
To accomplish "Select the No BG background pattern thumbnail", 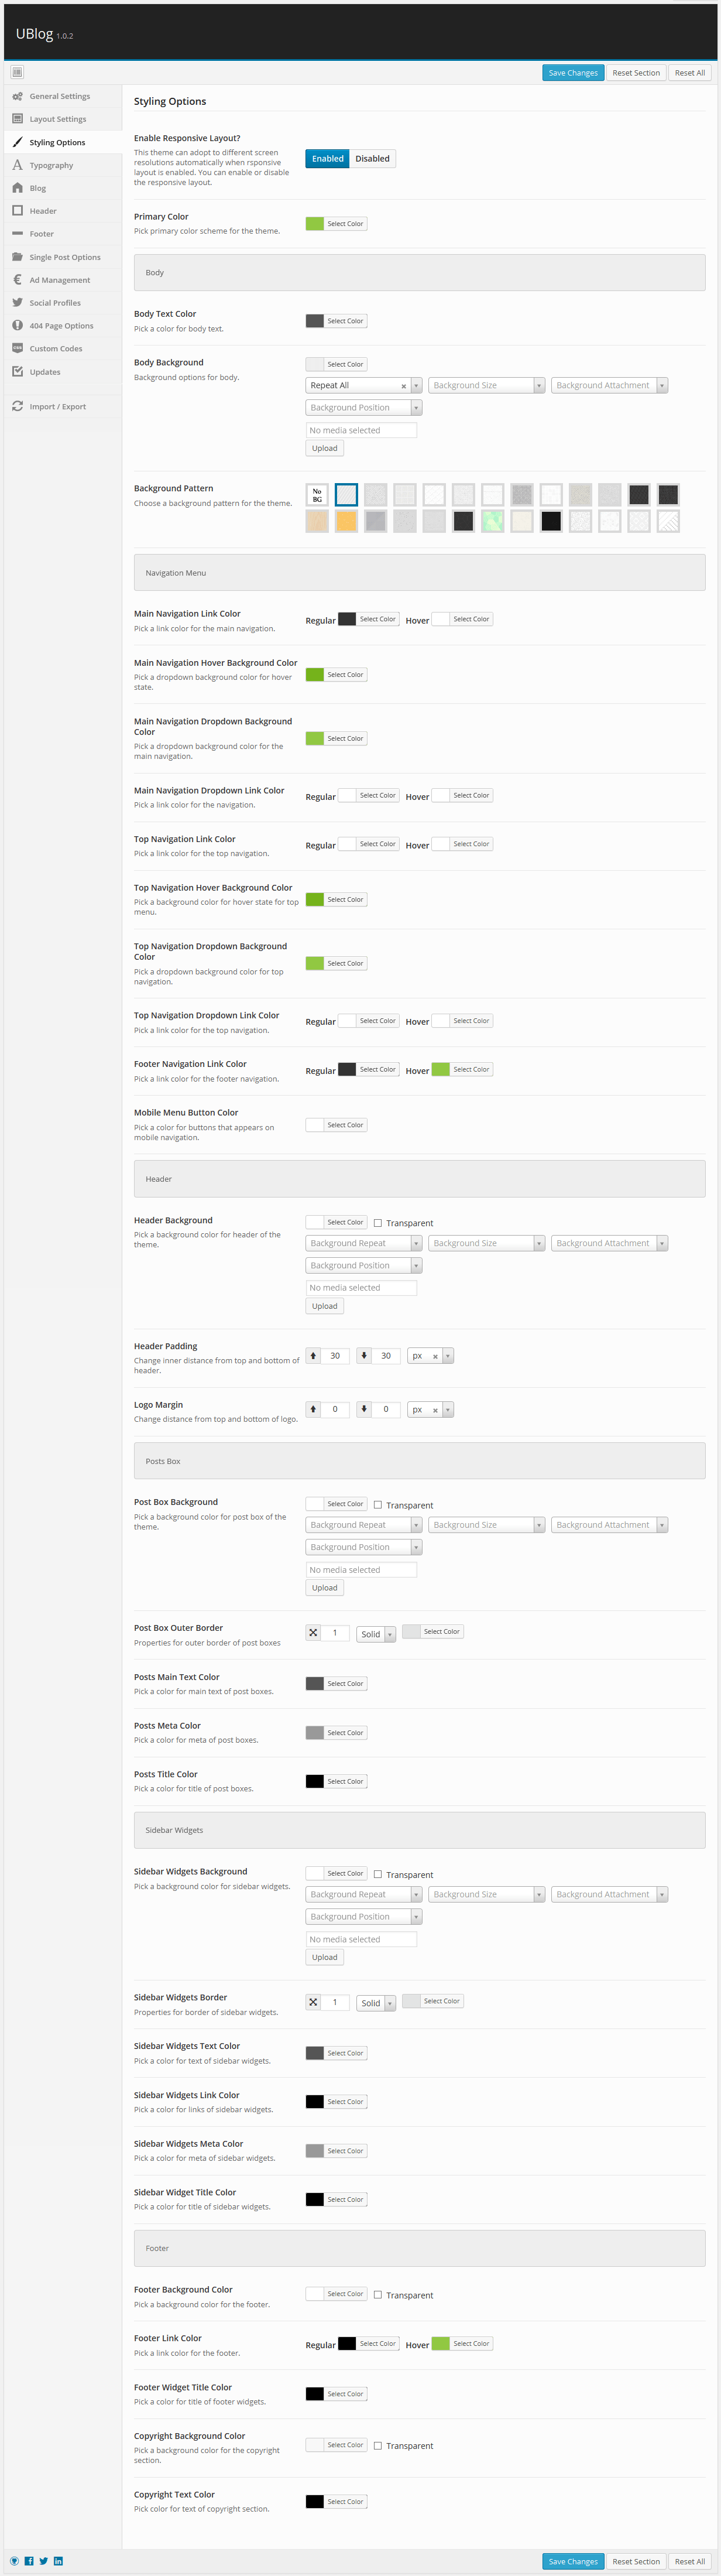I will point(317,494).
